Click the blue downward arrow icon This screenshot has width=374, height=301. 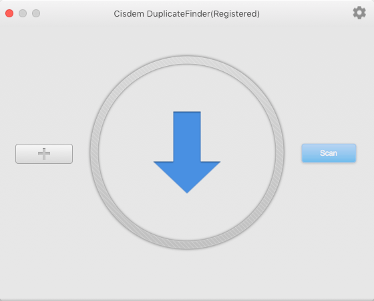pyautogui.click(x=187, y=152)
